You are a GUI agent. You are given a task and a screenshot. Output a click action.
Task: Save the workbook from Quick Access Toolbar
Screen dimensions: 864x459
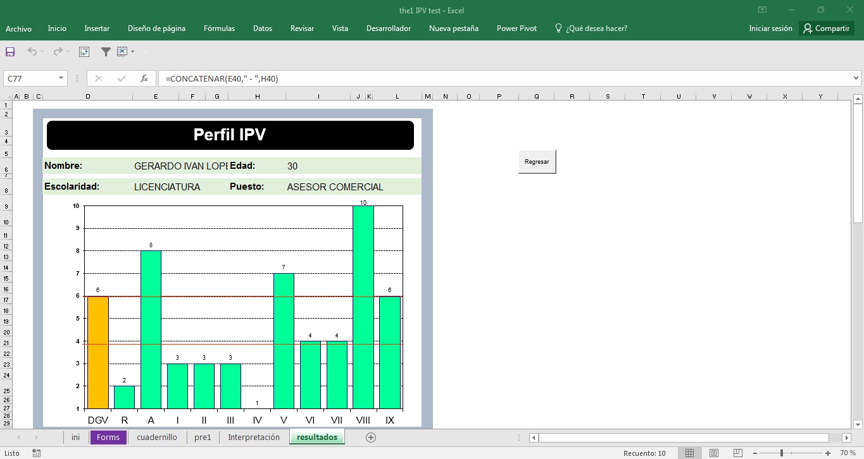(9, 52)
